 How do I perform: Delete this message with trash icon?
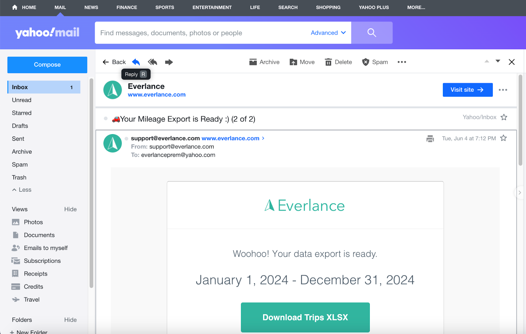pyautogui.click(x=338, y=62)
